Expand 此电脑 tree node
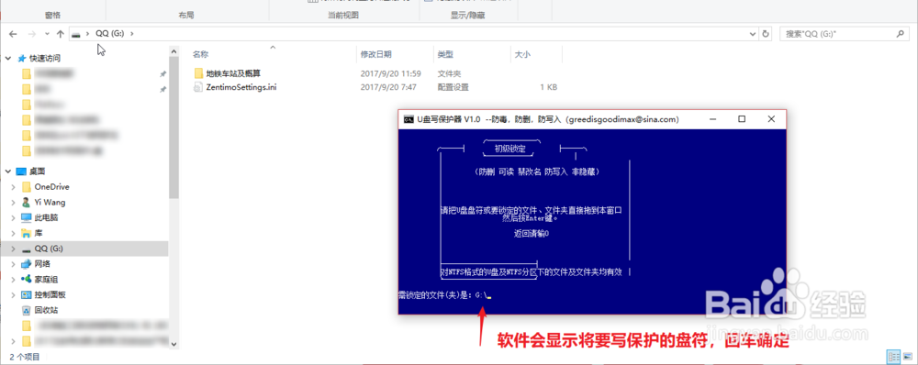This screenshot has height=365, width=918. coord(14,217)
